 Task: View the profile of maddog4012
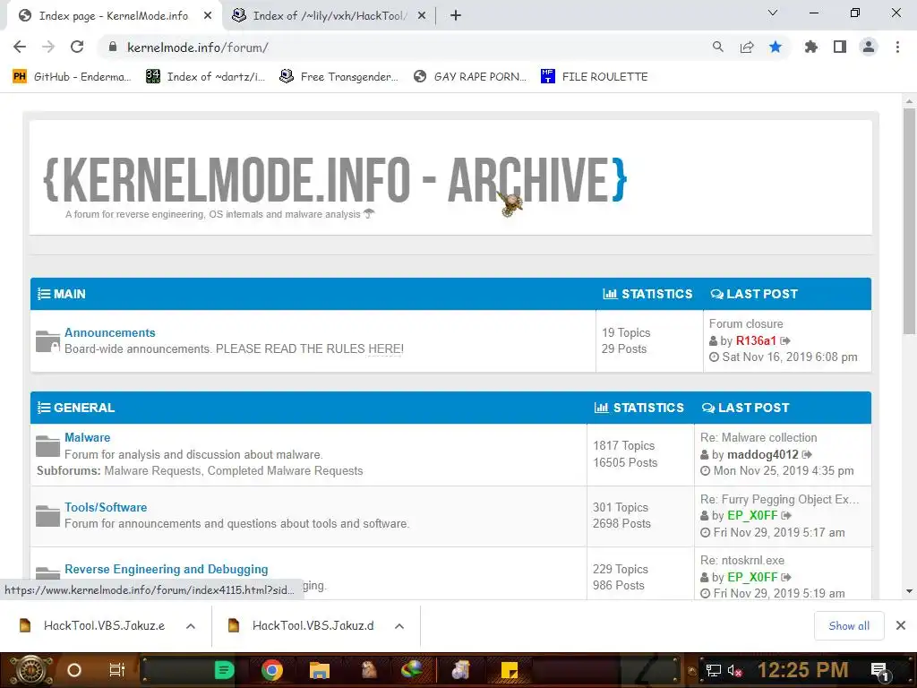[x=763, y=454]
